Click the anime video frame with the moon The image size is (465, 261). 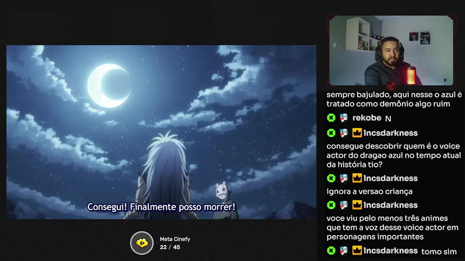tap(161, 132)
